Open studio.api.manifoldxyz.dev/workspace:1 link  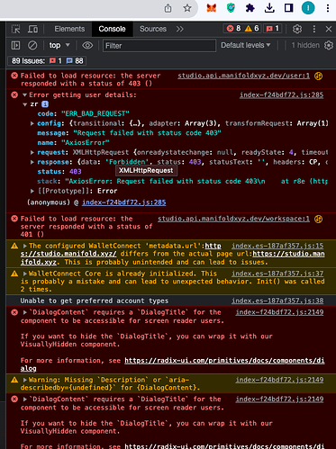(x=233, y=219)
